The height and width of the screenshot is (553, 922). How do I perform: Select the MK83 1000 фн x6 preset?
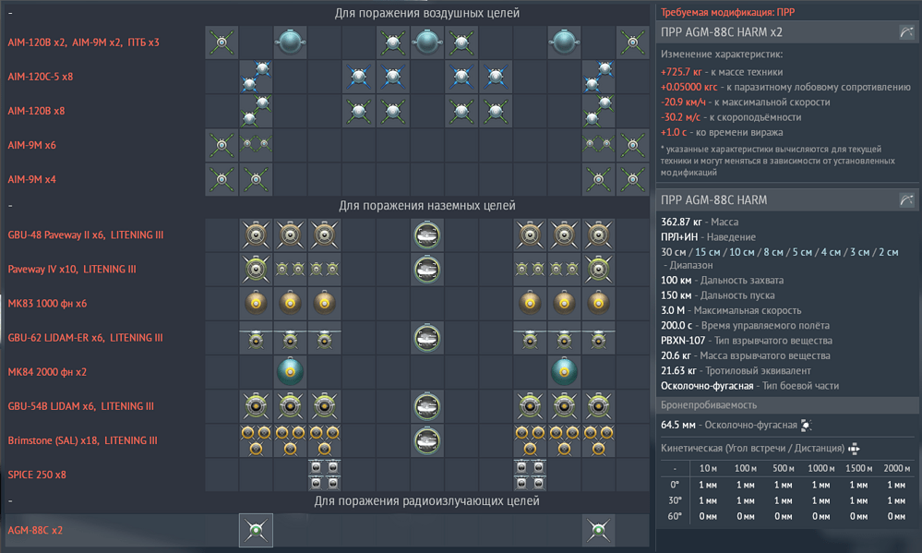[47, 304]
